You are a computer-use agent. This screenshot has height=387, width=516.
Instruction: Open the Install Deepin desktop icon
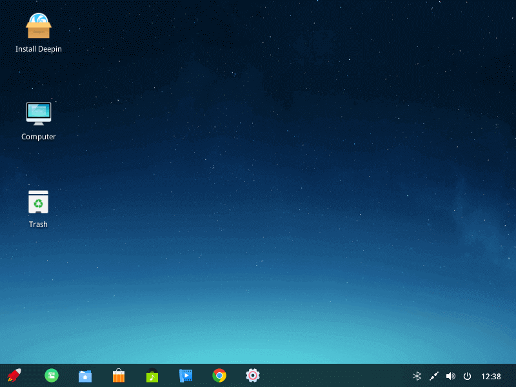click(x=39, y=26)
